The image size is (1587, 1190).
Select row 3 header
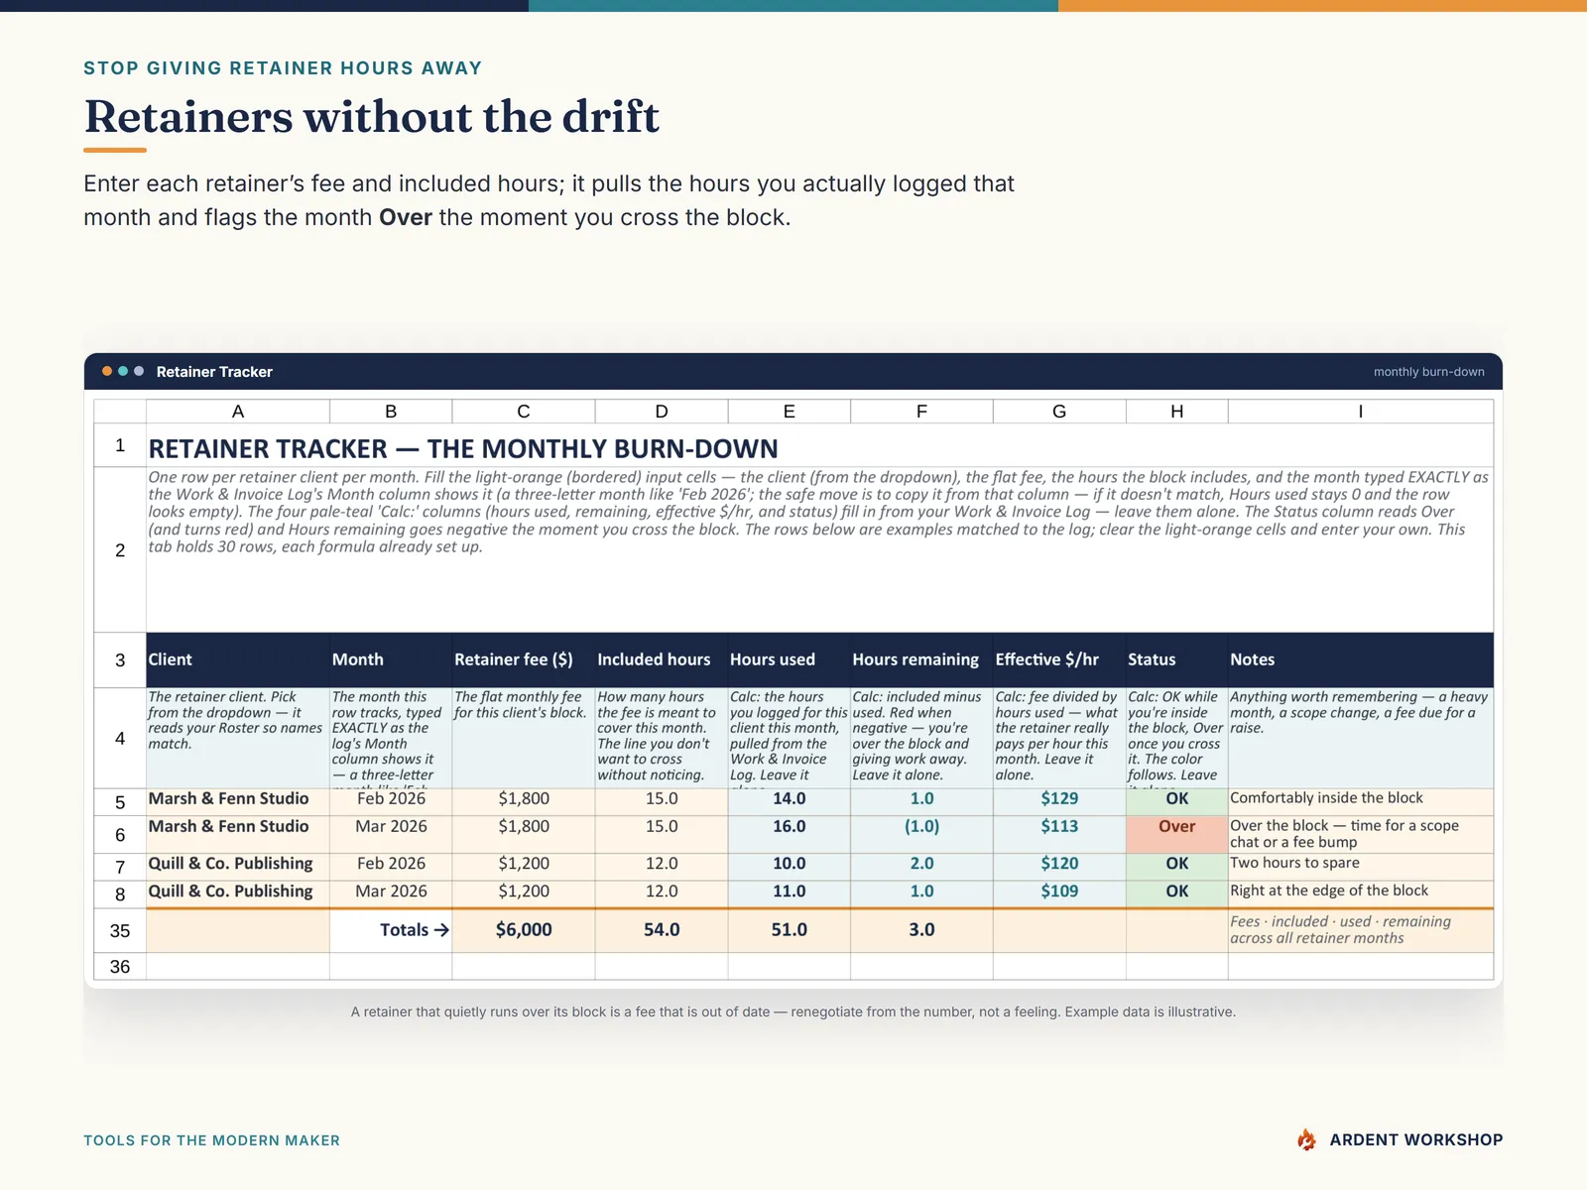pos(120,660)
